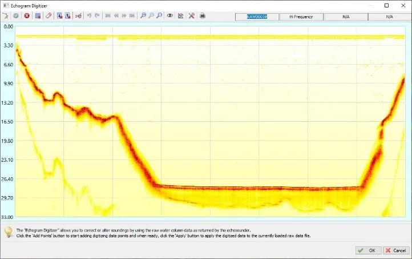
Task: Click the first N/A field
Action: click(x=346, y=17)
